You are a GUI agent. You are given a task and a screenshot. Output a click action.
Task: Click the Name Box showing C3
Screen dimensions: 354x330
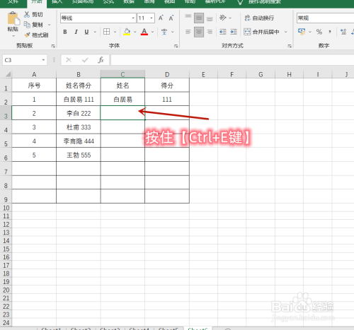21,60
